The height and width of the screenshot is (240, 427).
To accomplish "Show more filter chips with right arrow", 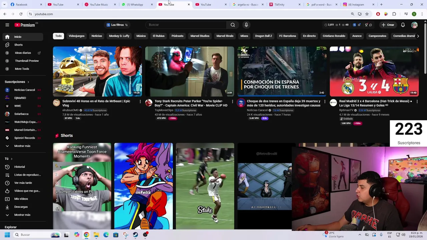I will (x=418, y=36).
